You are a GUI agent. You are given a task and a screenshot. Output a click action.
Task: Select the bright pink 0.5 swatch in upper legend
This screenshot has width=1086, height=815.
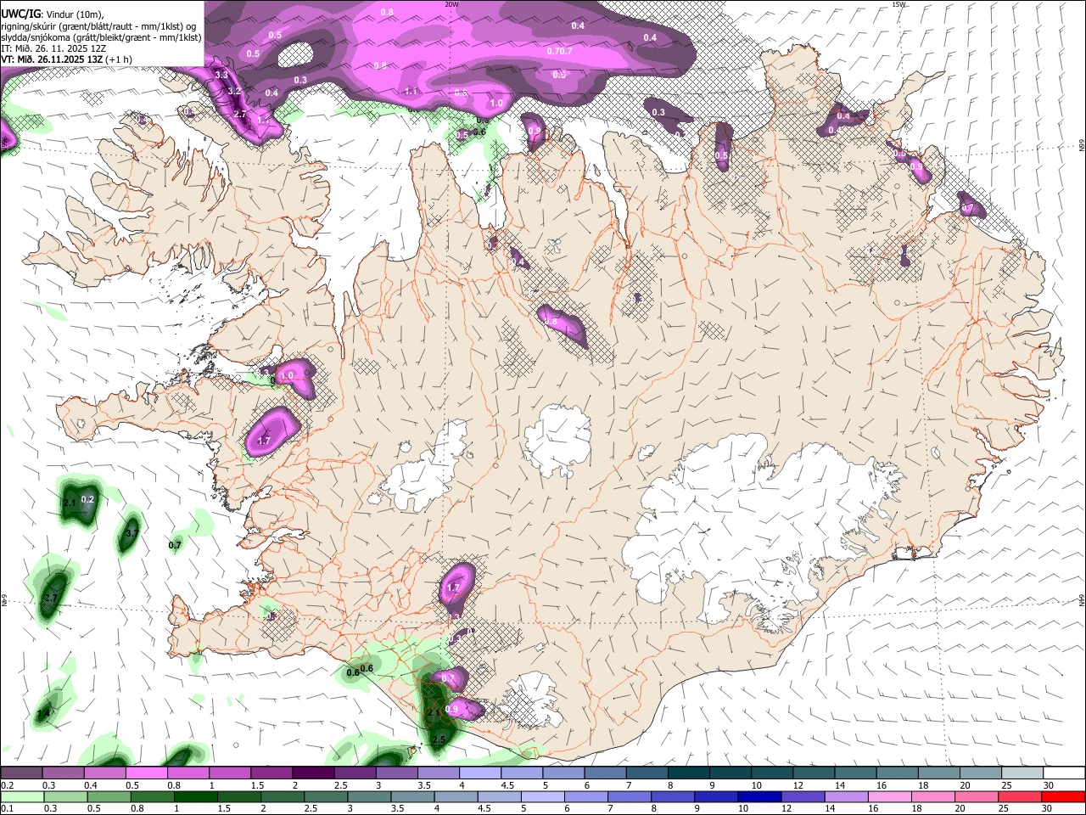tap(146, 773)
